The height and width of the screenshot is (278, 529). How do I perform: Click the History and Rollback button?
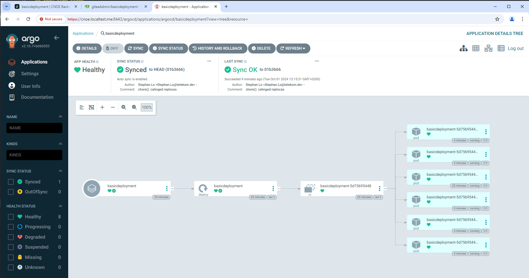point(217,48)
